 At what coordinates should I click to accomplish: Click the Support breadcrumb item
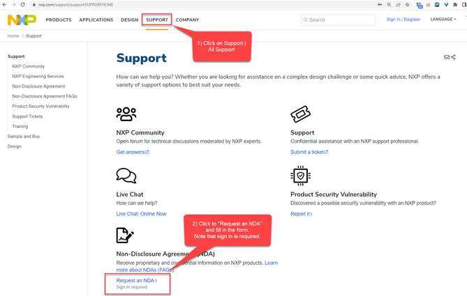click(34, 36)
